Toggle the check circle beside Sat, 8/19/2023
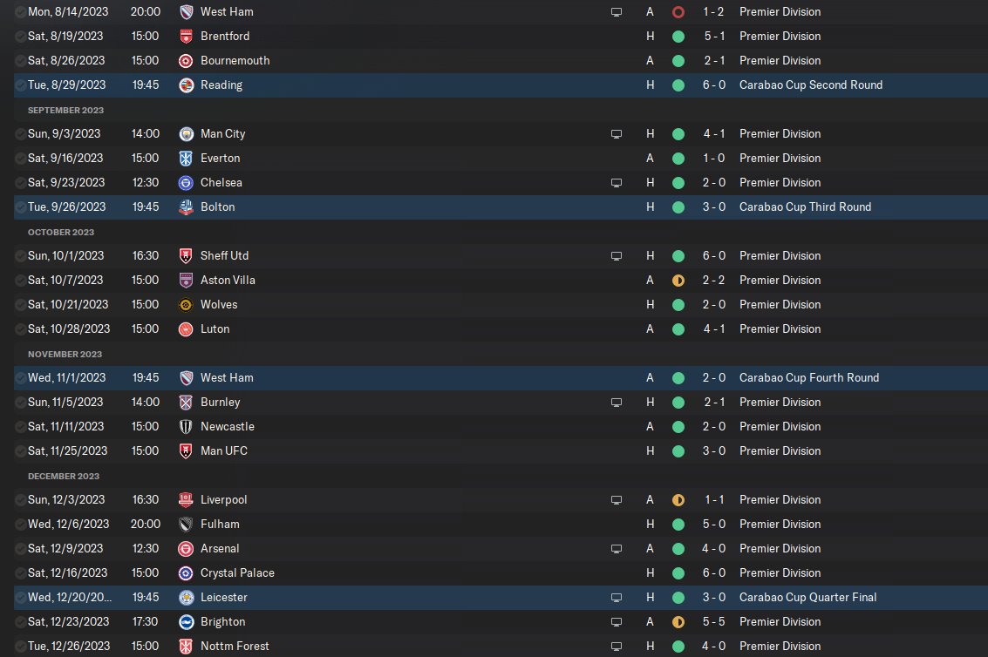This screenshot has width=988, height=657. click(20, 37)
